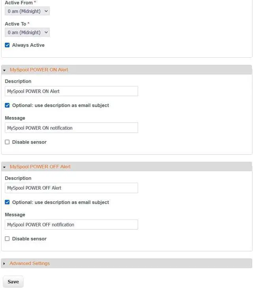
Task: Uncheck the Always Active checkbox
Action: [x=7, y=45]
